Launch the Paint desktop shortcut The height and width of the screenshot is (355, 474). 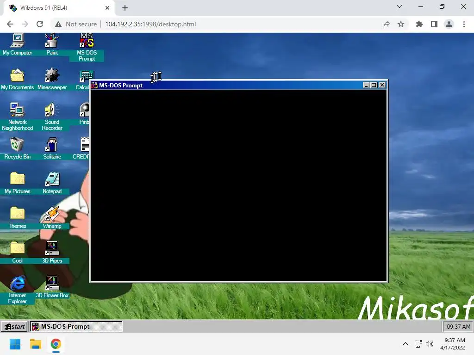[x=52, y=45]
